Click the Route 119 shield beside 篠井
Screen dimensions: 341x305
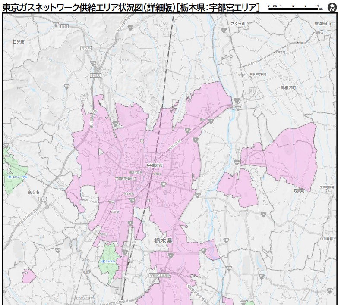(56, 23)
